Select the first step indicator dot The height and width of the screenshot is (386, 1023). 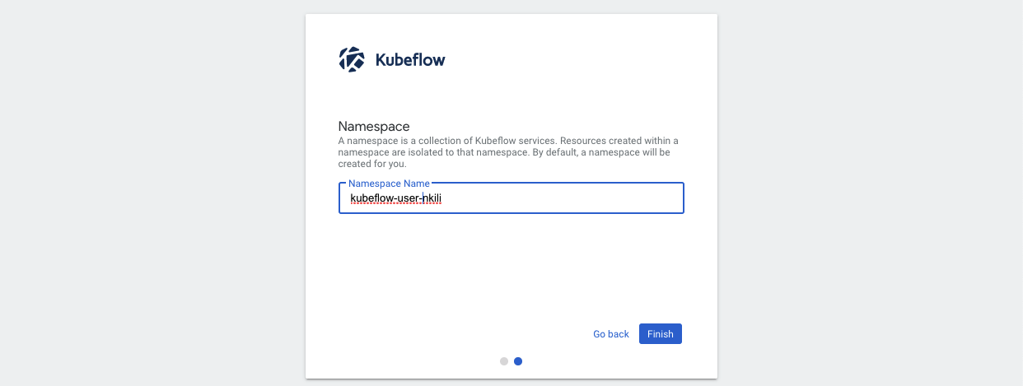(x=504, y=361)
